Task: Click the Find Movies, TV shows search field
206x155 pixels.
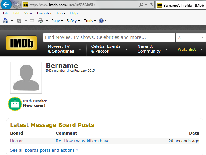Action: pos(109,37)
